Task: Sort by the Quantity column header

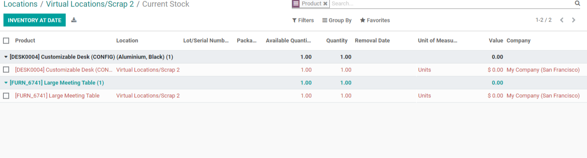Action: [x=337, y=40]
